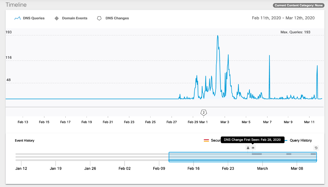The width and height of the screenshot is (328, 187).
Task: Toggle the Domain Events legend label
Action: click(x=74, y=18)
